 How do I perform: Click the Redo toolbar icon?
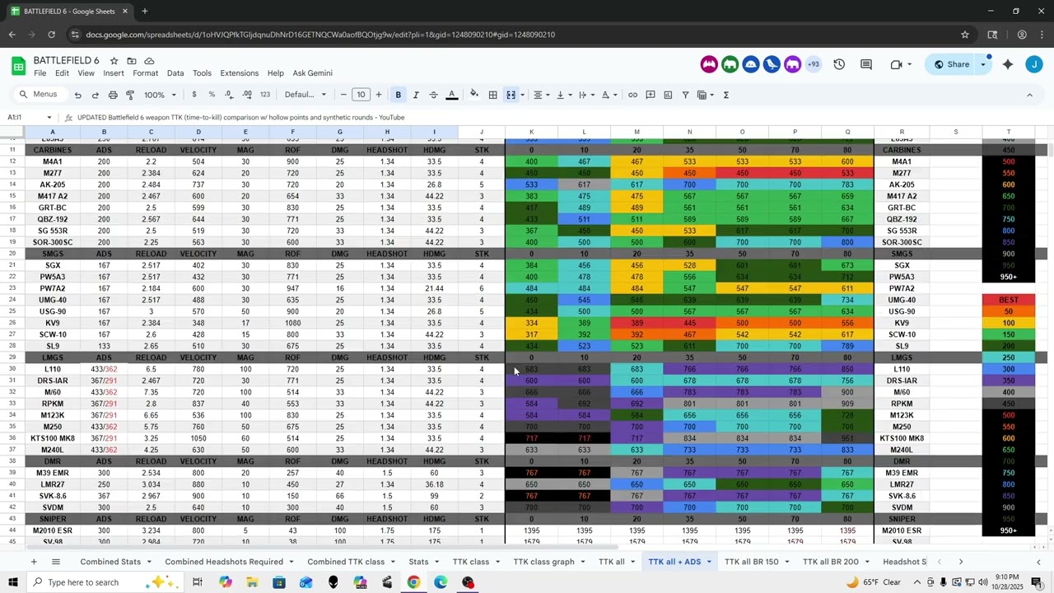point(96,95)
